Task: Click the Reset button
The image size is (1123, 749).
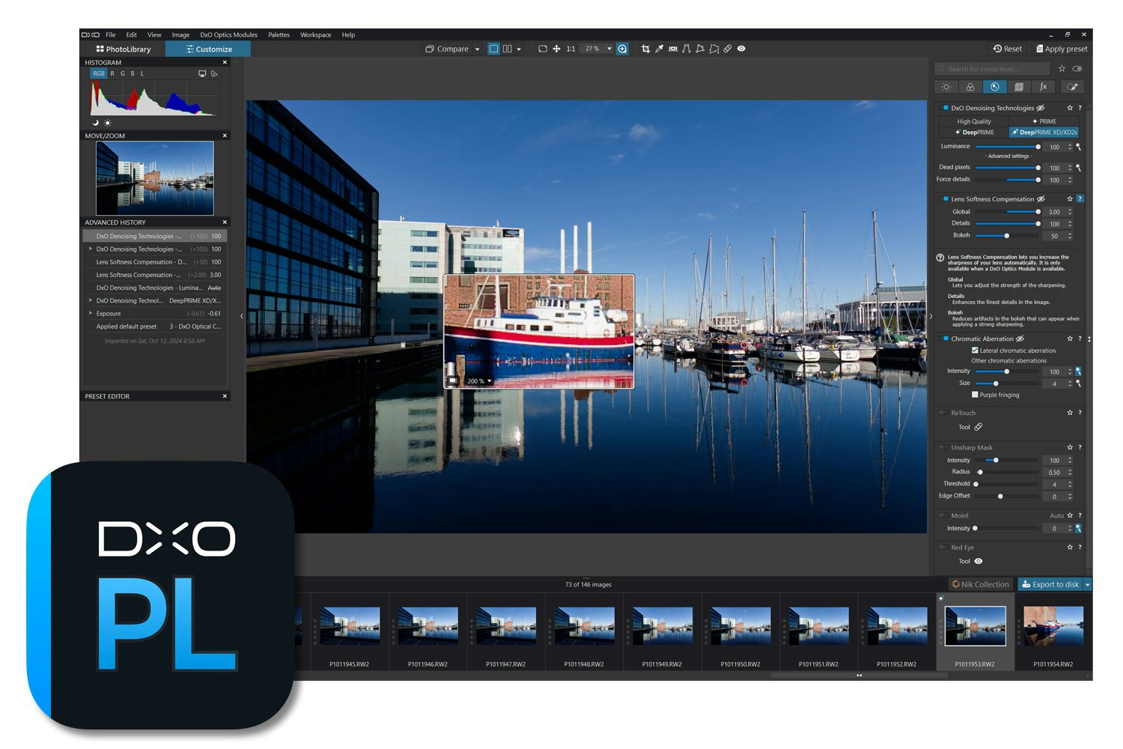Action: [1007, 49]
